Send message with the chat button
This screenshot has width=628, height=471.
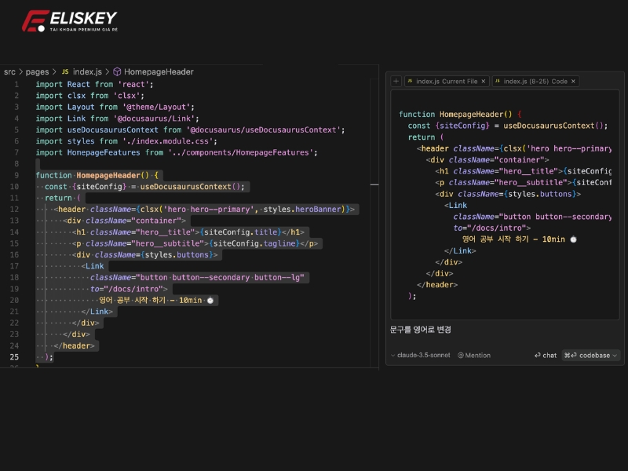[546, 355]
